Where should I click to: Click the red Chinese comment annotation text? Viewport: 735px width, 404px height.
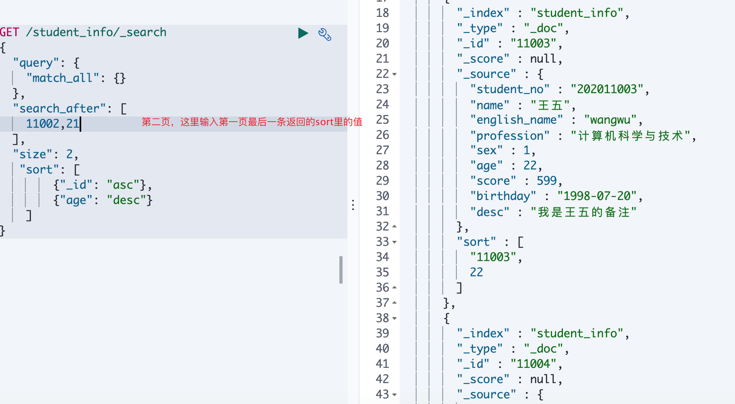pyautogui.click(x=252, y=122)
